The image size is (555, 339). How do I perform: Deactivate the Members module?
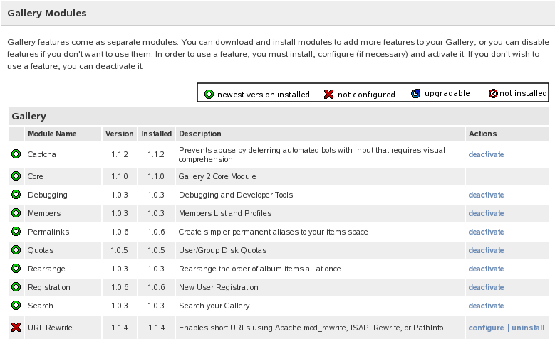tap(486, 213)
